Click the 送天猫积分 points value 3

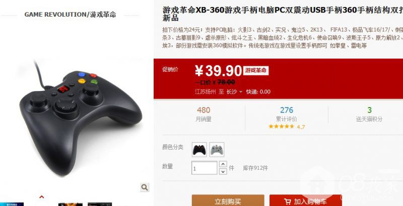369,110
